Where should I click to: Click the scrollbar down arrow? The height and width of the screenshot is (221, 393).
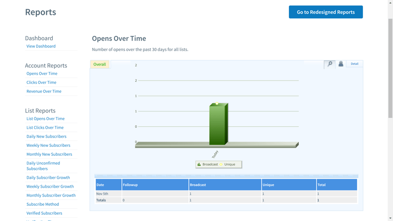pos(390,218)
